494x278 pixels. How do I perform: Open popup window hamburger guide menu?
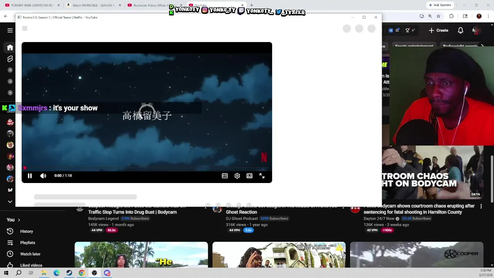tap(25, 29)
